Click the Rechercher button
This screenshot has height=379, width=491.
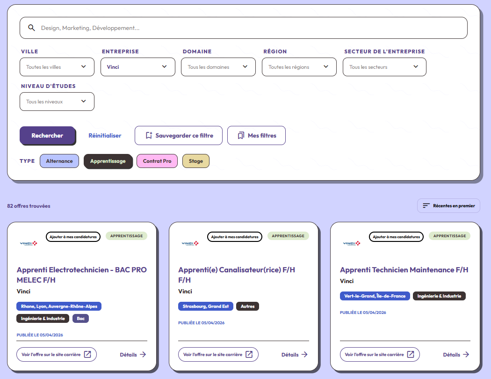click(x=47, y=135)
